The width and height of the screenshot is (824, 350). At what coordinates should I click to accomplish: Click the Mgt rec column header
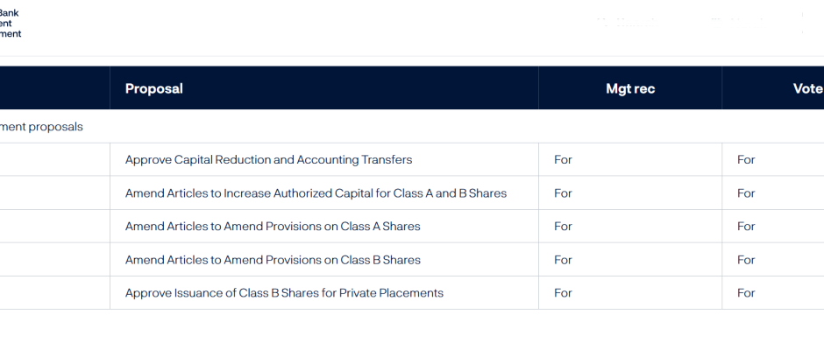(630, 88)
